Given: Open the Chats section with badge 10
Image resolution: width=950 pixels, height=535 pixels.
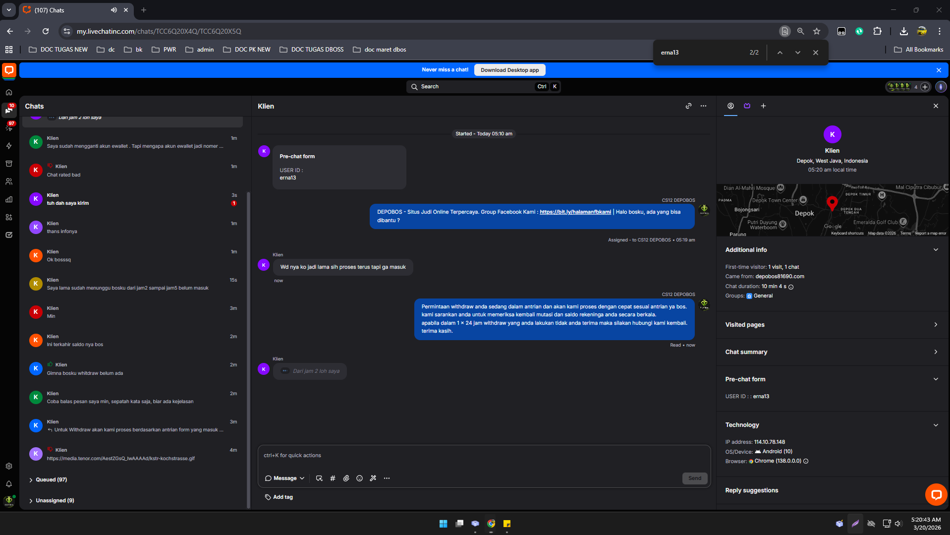Looking at the screenshot, I should (x=9, y=110).
